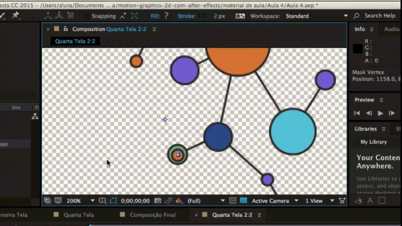
Task: Click the Fill options label
Action: [x=155, y=16]
